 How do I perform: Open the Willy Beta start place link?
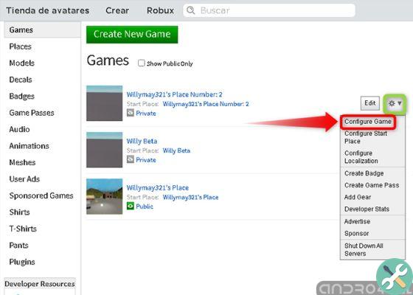176,150
